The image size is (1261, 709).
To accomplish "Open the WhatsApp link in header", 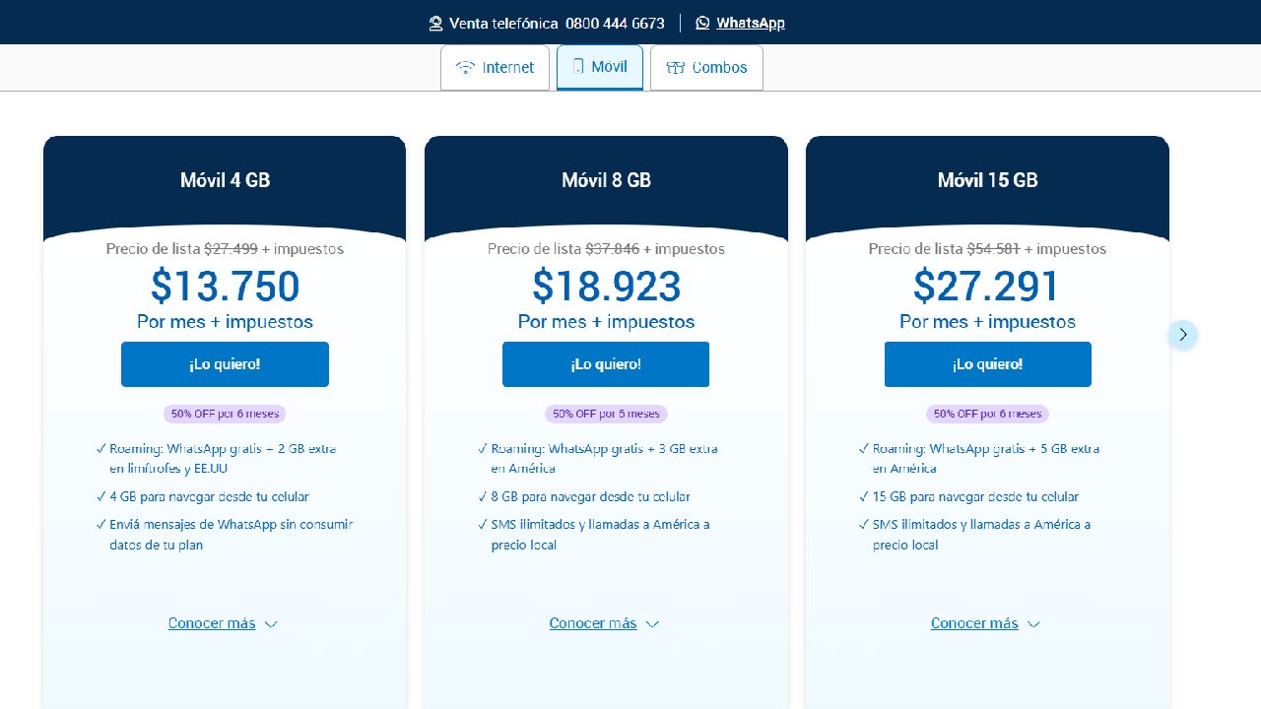I will click(x=750, y=23).
